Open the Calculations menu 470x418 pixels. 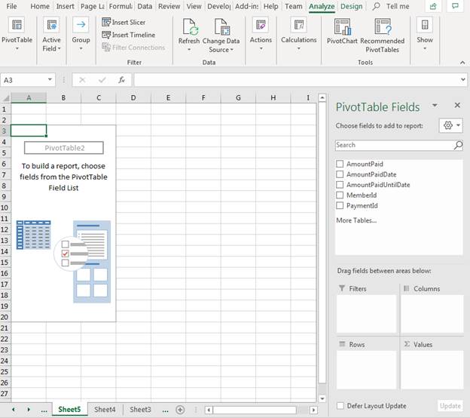tap(299, 34)
